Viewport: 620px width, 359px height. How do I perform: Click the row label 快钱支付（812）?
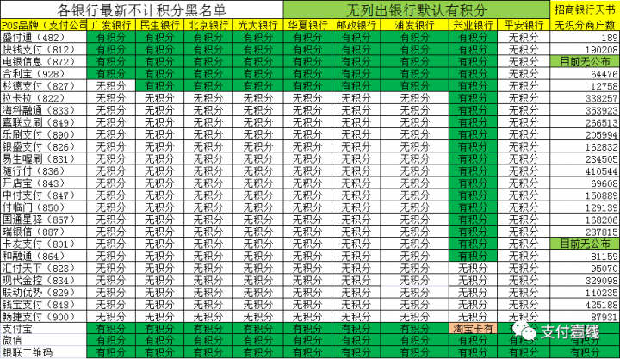click(x=44, y=49)
